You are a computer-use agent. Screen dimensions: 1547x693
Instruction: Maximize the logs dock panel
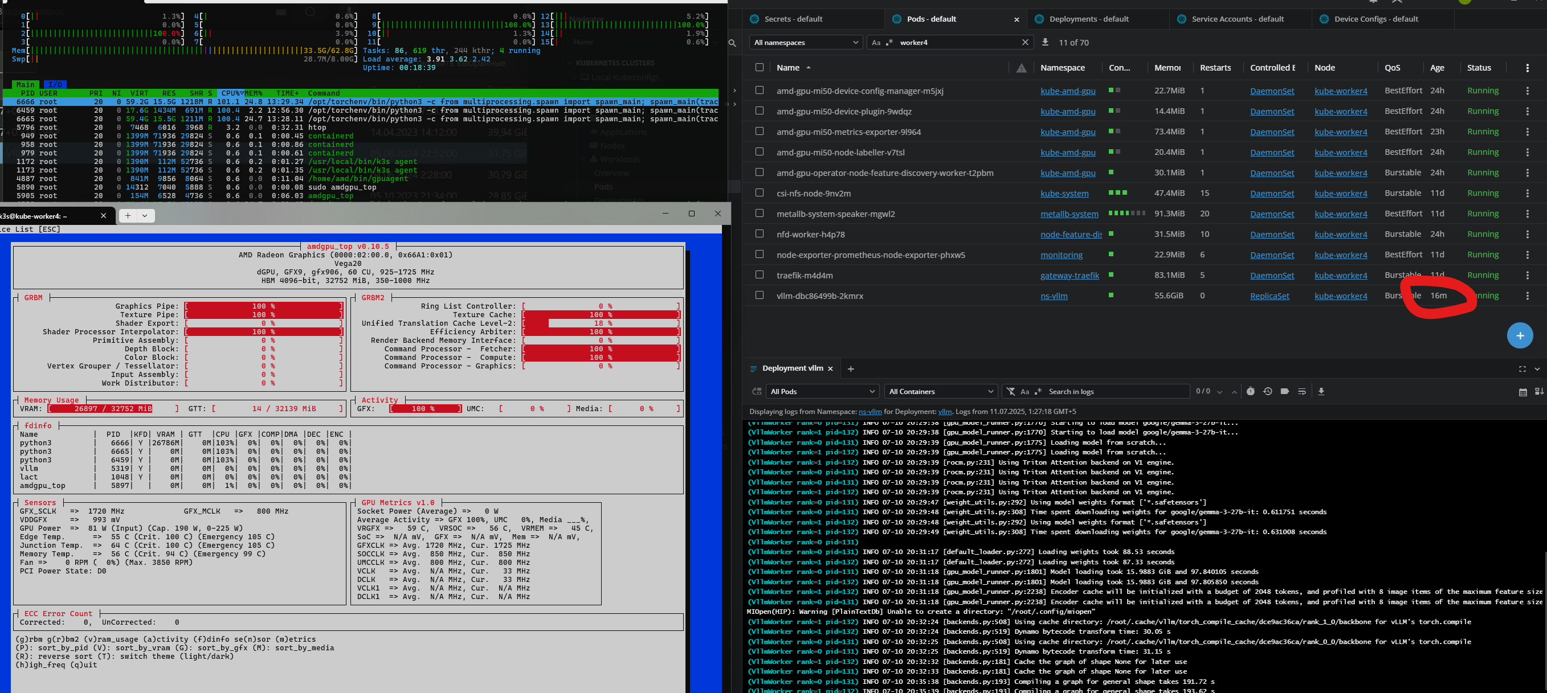click(1522, 369)
